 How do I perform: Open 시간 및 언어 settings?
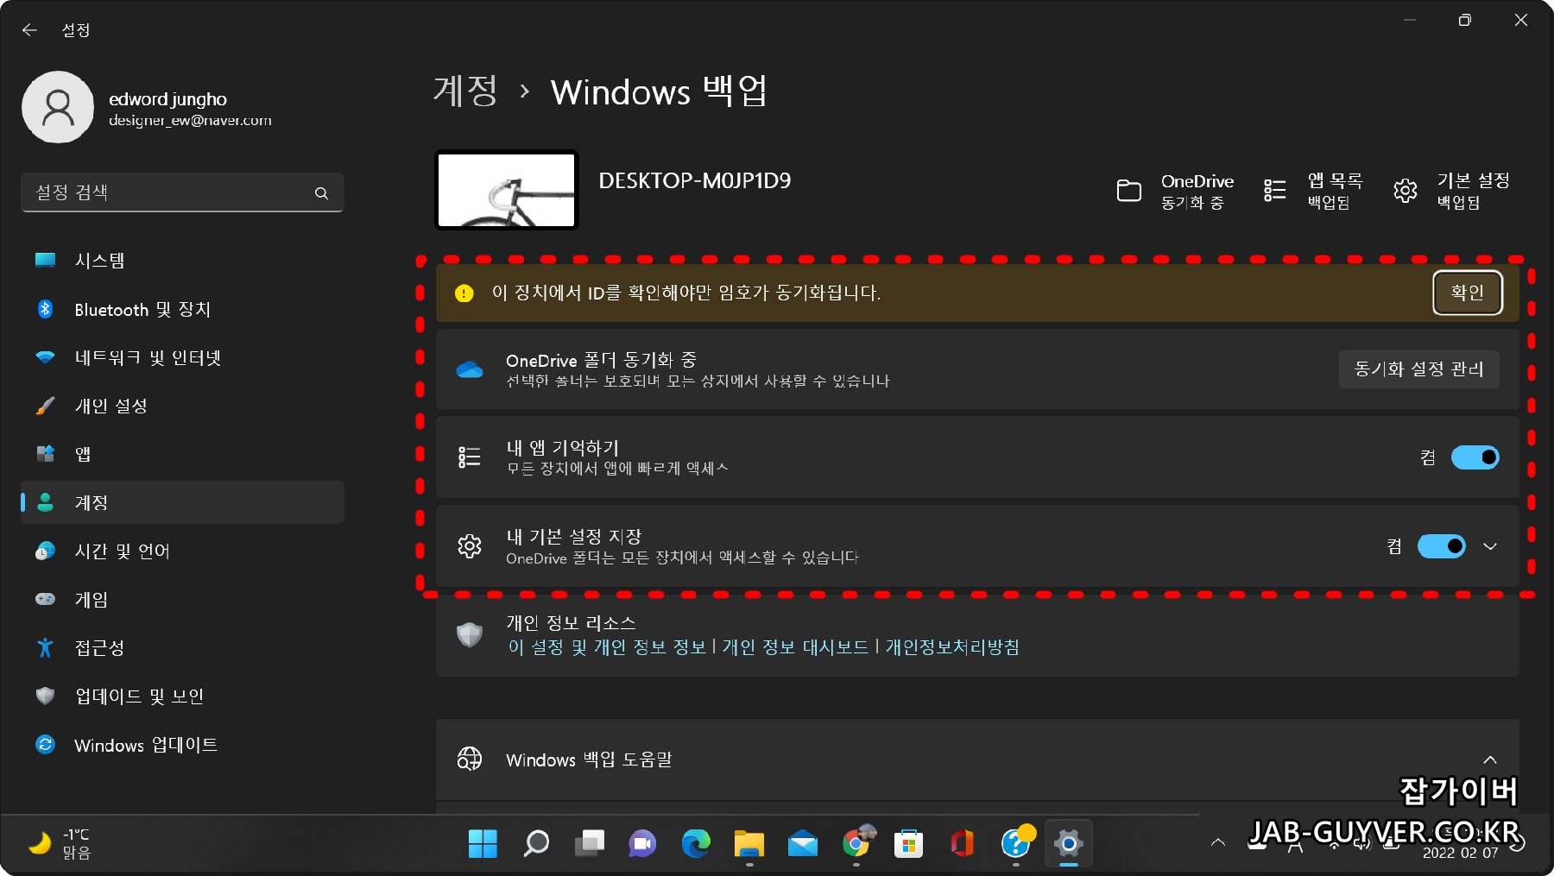coord(182,551)
